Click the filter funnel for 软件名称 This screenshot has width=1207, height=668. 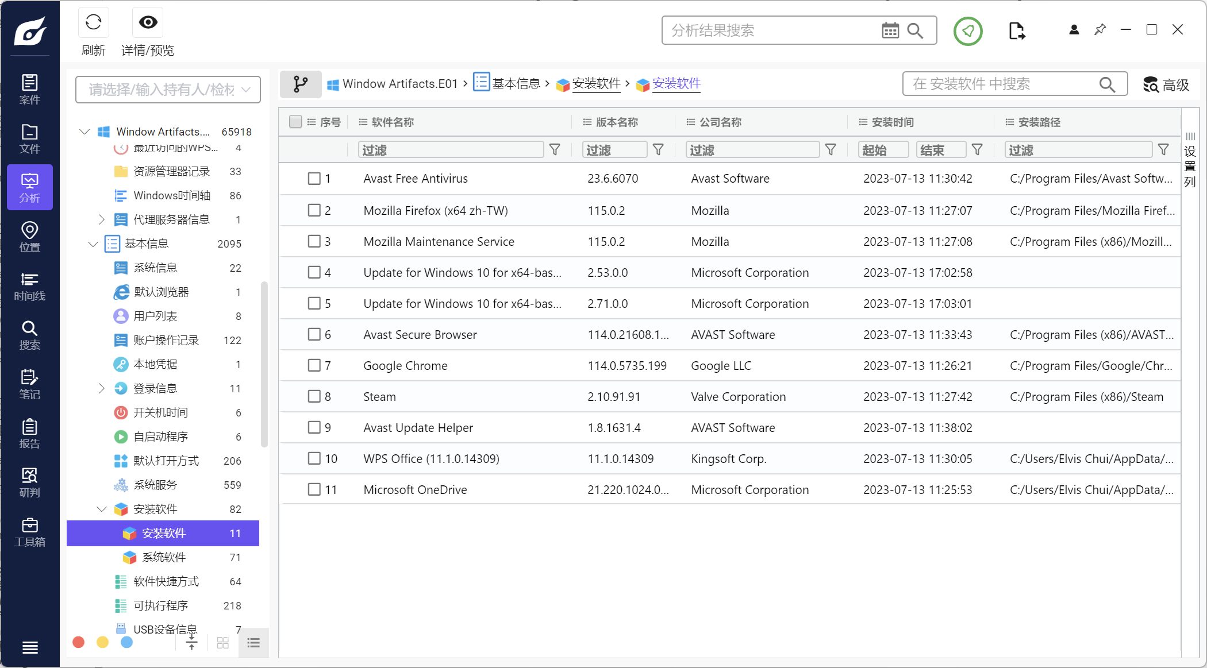click(x=555, y=150)
